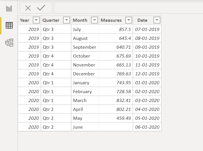The height and width of the screenshot is (151, 203).
Task: Click the Qtr 4 cell in October row
Action: 56,56
